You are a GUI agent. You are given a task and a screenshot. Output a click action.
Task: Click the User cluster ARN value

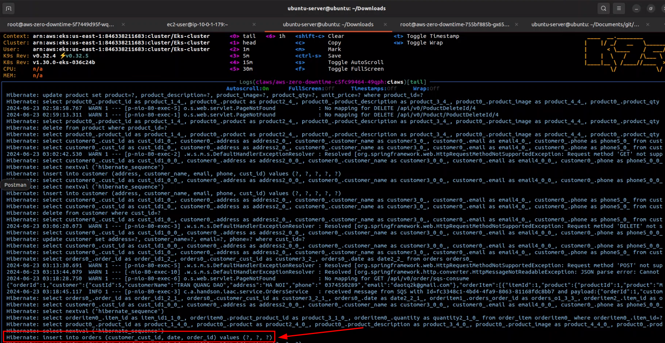tap(121, 49)
